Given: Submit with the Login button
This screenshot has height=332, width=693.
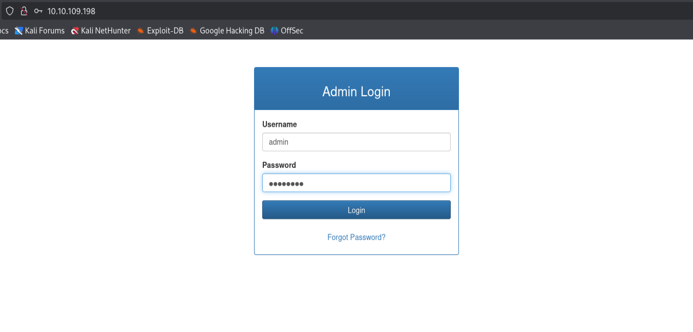Looking at the screenshot, I should pyautogui.click(x=356, y=210).
